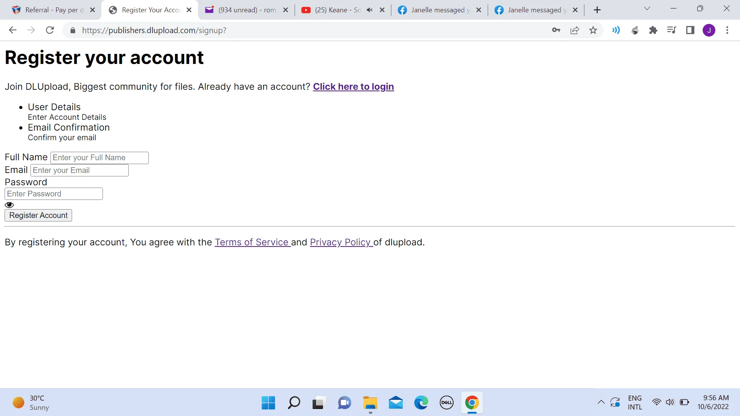
Task: Open the sync tray icon
Action: (x=615, y=403)
